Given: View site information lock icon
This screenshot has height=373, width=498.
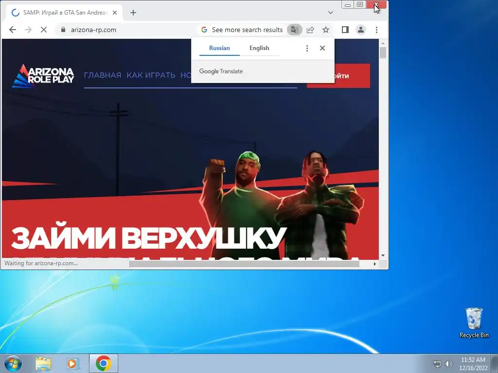Looking at the screenshot, I should (x=63, y=30).
